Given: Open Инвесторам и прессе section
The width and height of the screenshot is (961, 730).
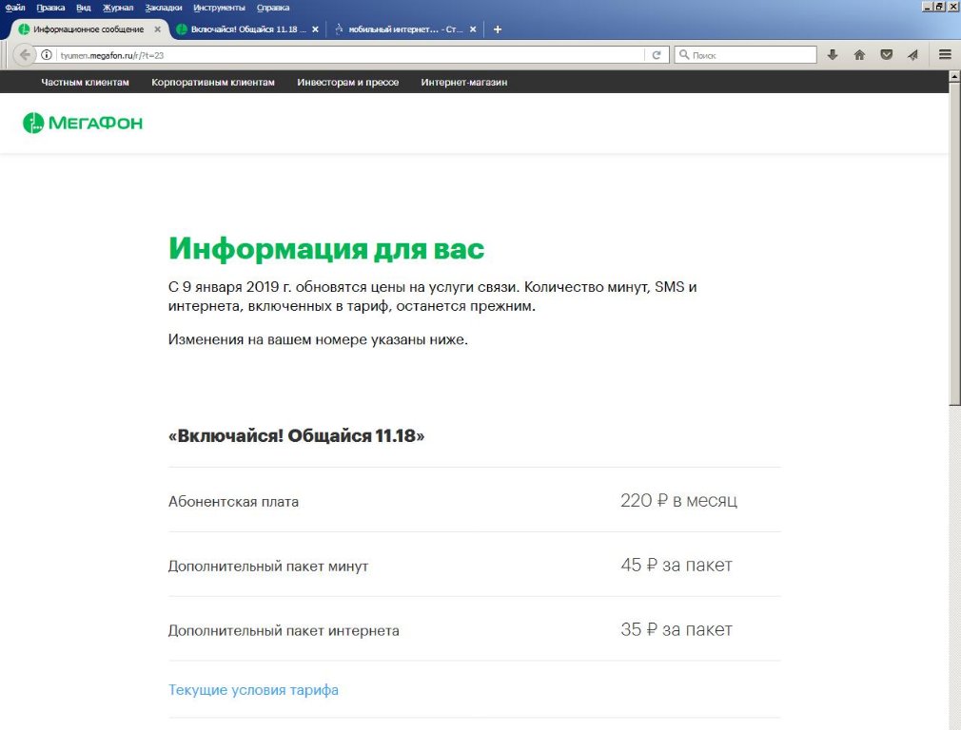Looking at the screenshot, I should [x=347, y=82].
